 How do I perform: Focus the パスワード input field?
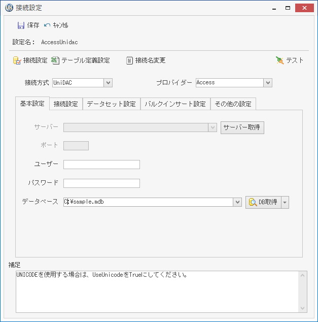[101, 183]
